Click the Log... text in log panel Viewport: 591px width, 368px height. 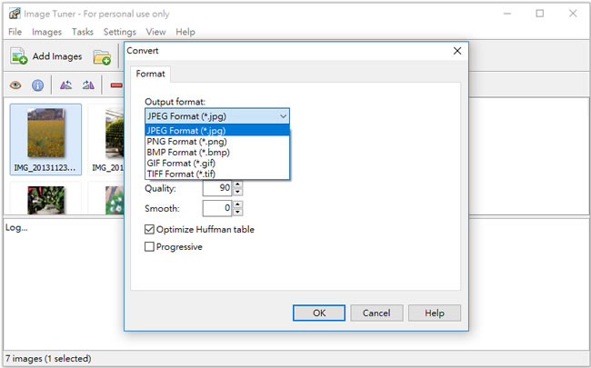pyautogui.click(x=16, y=227)
